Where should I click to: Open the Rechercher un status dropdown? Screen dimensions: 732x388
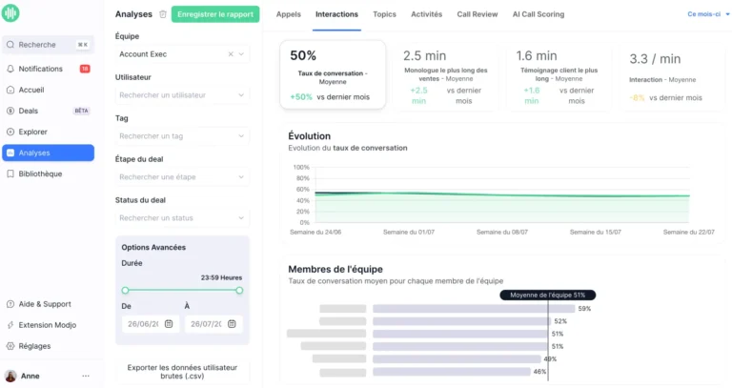coord(182,218)
